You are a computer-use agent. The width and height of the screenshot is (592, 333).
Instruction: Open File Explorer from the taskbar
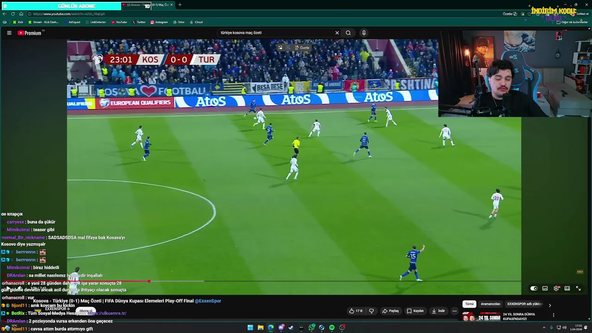pyautogui.click(x=260, y=327)
